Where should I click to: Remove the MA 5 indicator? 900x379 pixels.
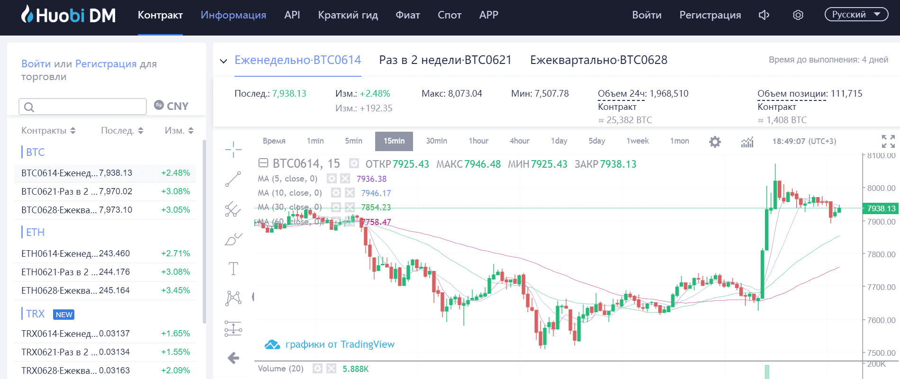tap(345, 179)
